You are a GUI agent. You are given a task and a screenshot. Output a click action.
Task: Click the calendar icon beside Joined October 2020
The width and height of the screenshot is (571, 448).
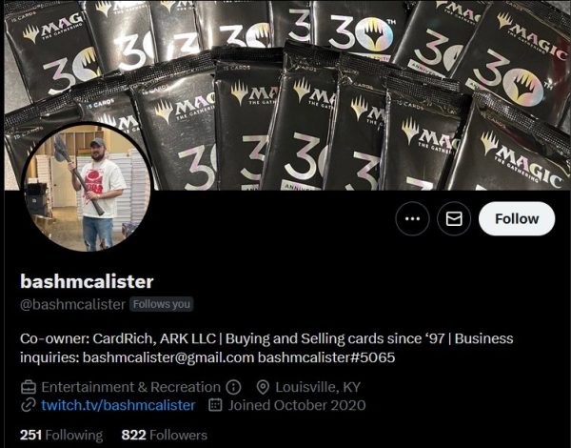point(215,405)
